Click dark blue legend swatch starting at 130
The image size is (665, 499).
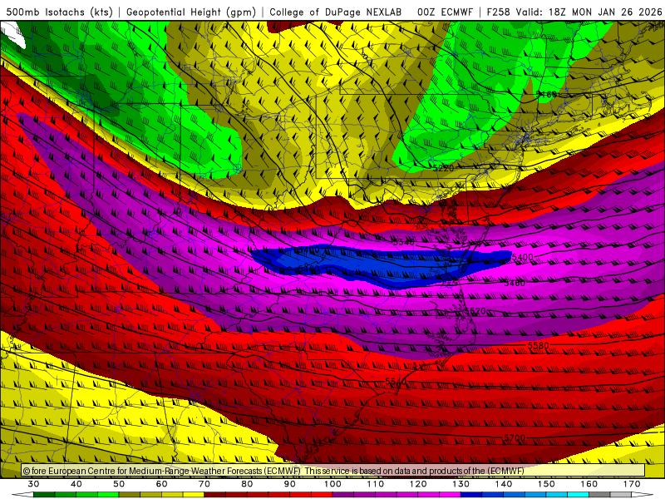[471, 495]
